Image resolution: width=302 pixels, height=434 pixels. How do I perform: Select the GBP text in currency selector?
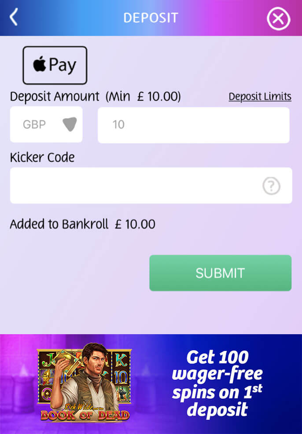[x=34, y=124]
